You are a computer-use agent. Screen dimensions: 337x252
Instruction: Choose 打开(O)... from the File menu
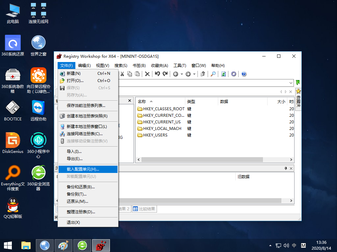pos(88,81)
